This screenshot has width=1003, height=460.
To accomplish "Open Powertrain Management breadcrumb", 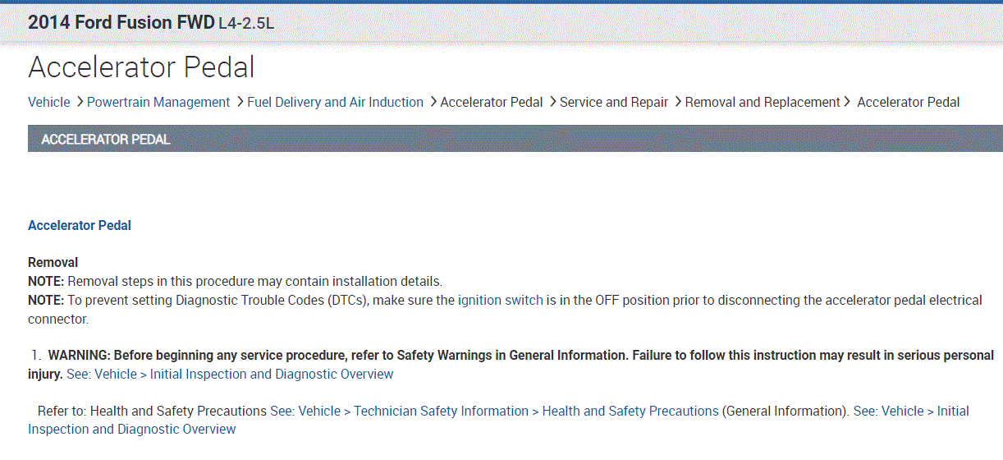I will point(158,102).
